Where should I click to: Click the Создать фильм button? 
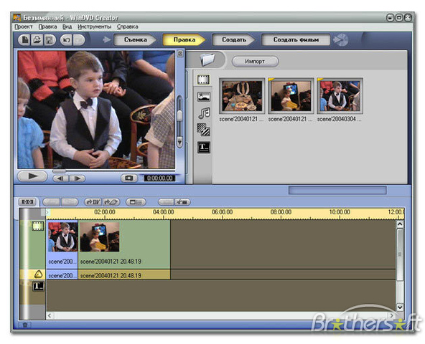point(296,40)
